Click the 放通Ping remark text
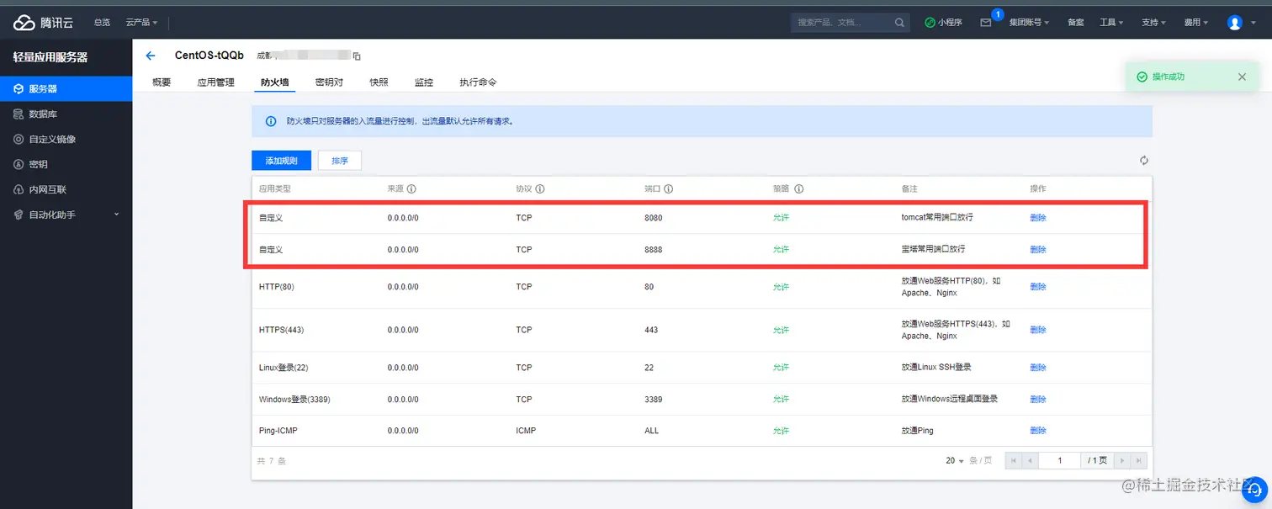Screen dimensions: 1272x509 click(917, 431)
